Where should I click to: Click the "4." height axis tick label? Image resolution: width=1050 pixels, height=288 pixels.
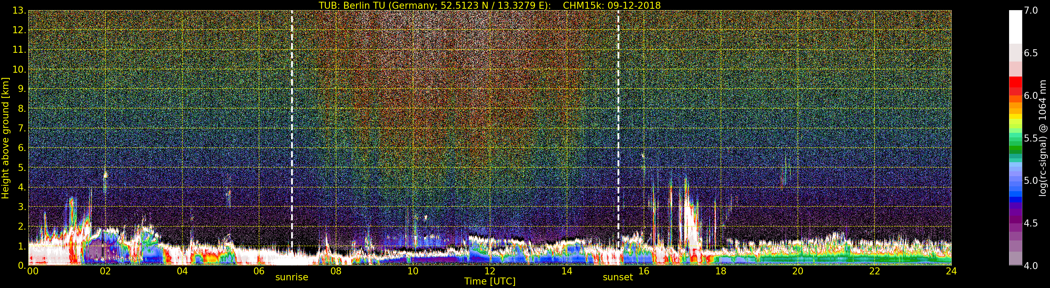pyautogui.click(x=22, y=187)
